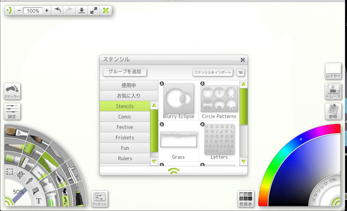Open the 参照 reference panel
This screenshot has height=211, width=347.
pyautogui.click(x=333, y=111)
